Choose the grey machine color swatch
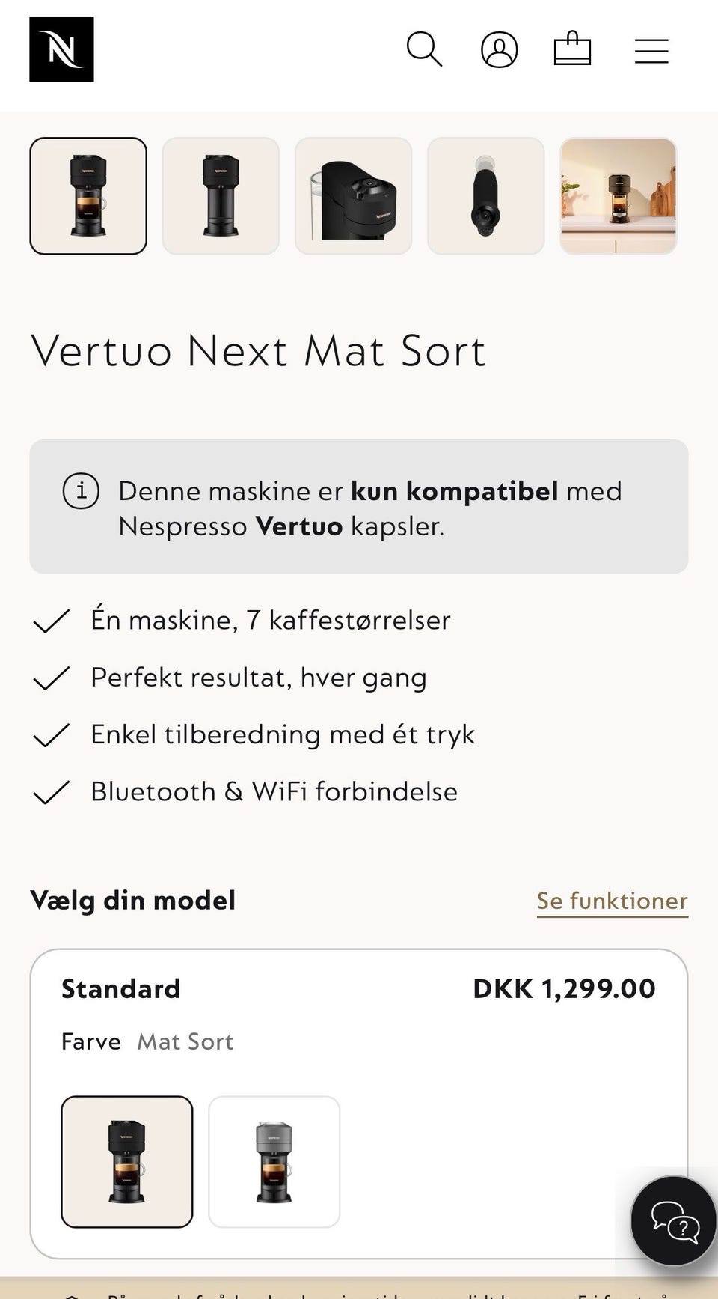The height and width of the screenshot is (1299, 718). click(x=274, y=1161)
